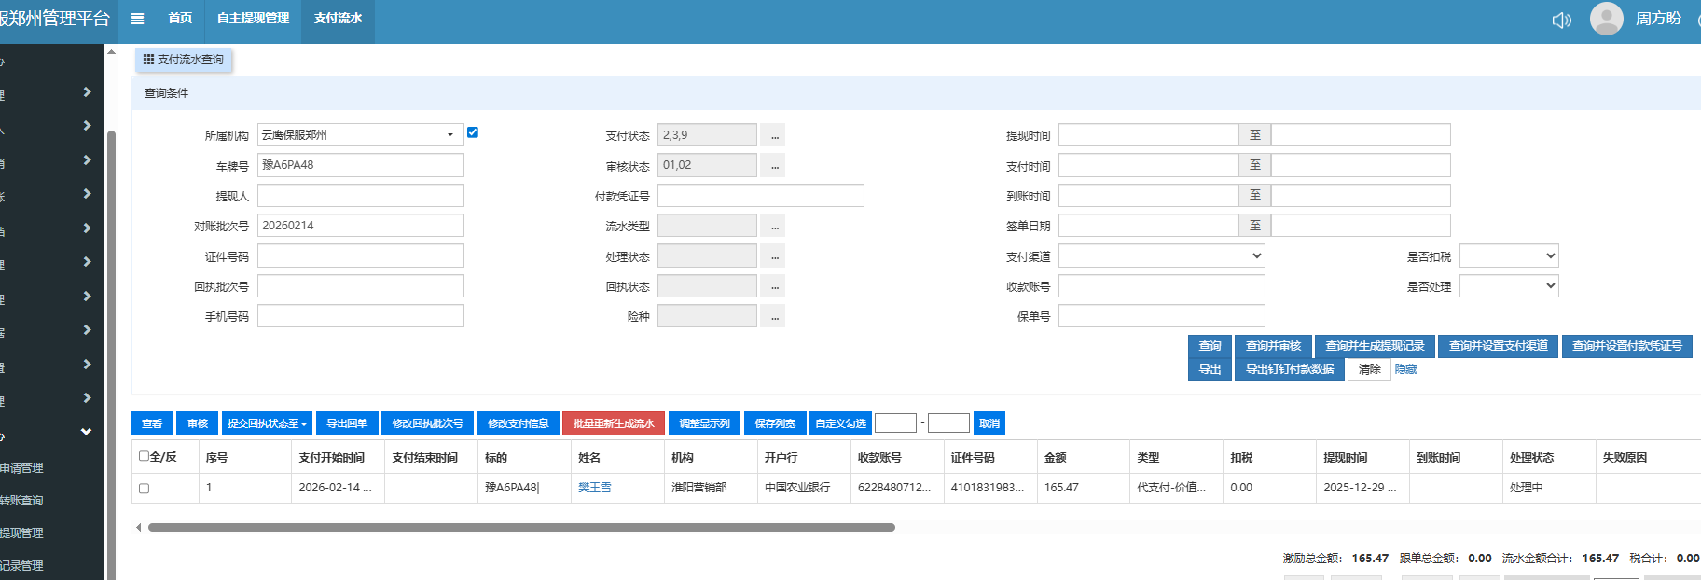Uncheck the checkbox next to 所属机构
The width and height of the screenshot is (1701, 580).
click(x=473, y=132)
